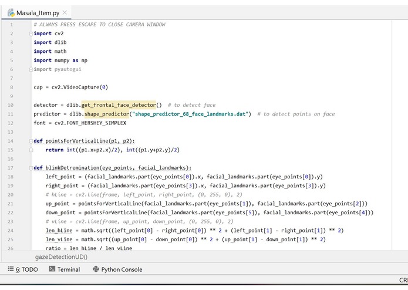Click line number 21 in the gutter

pos(11,204)
